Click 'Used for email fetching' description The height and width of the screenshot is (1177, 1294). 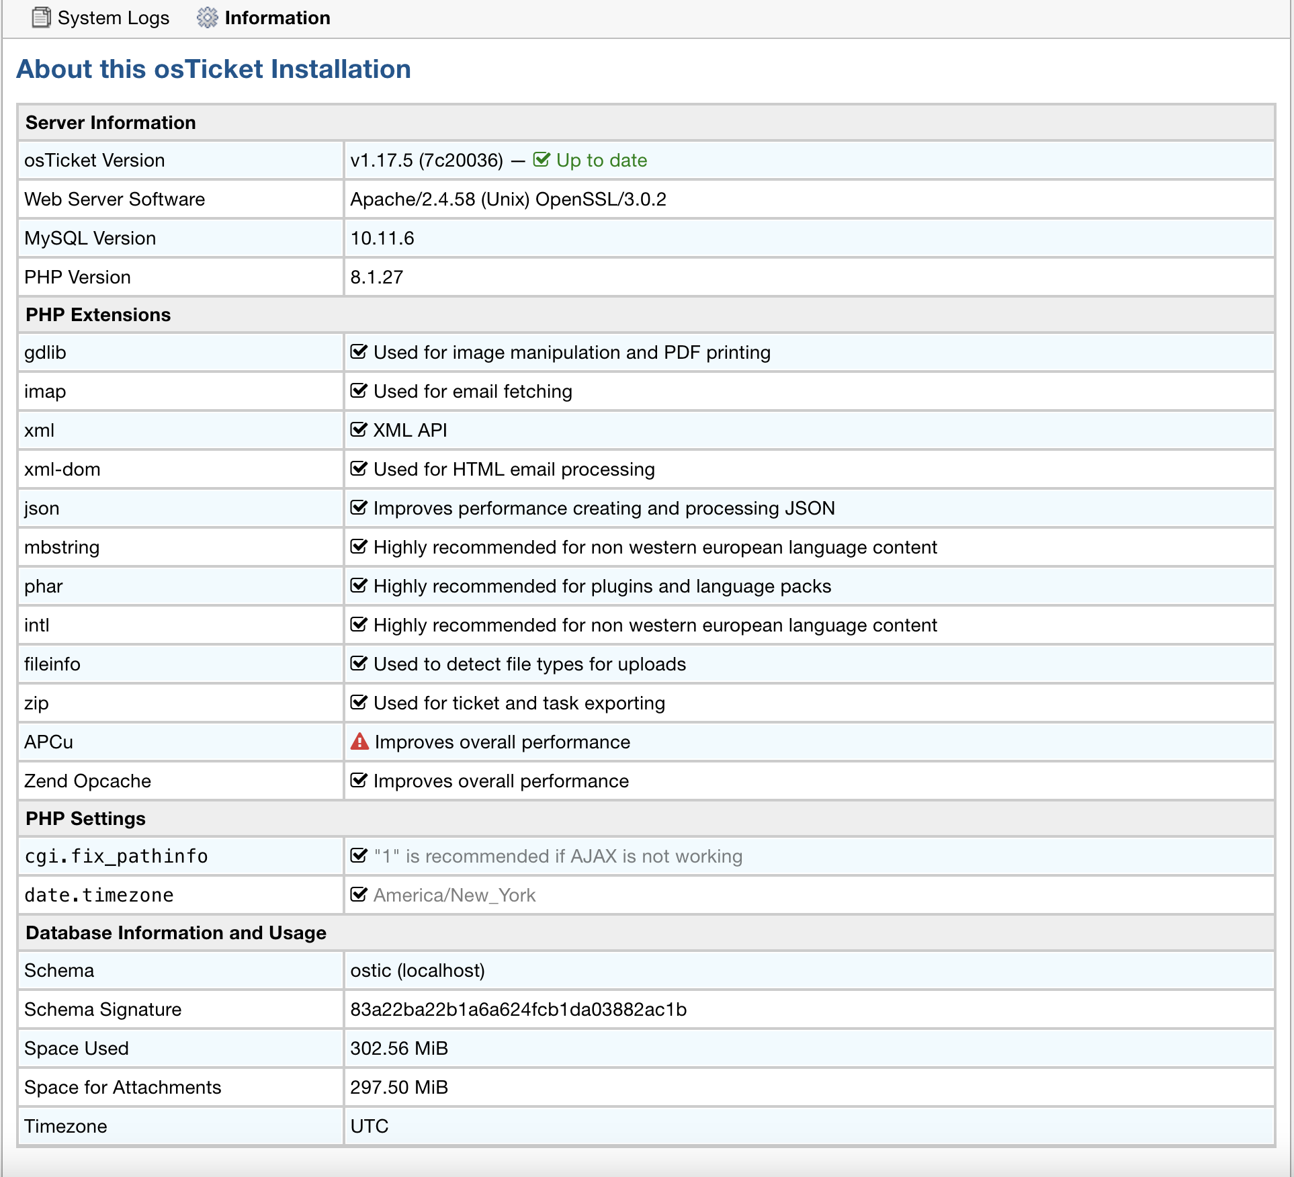(473, 392)
